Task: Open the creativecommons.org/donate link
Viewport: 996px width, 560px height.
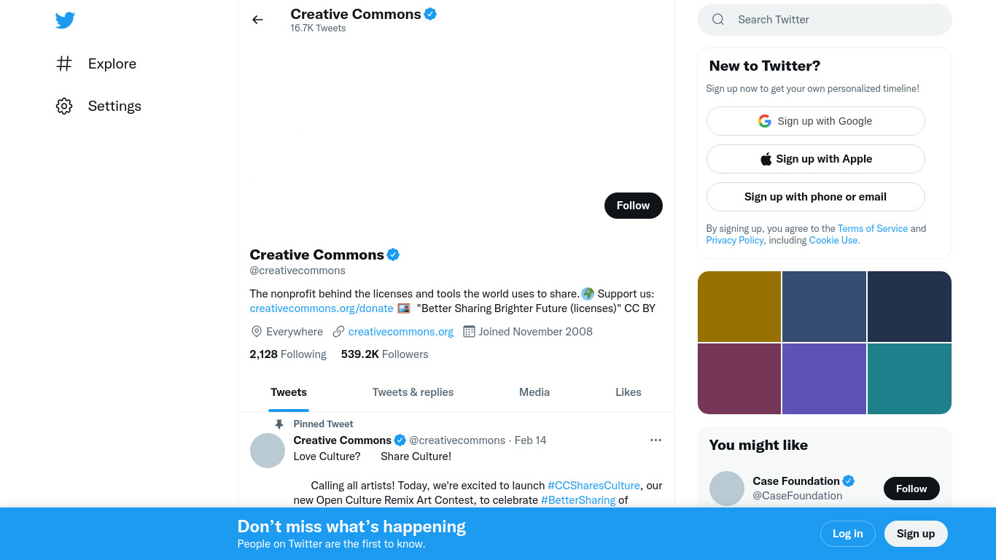Action: click(x=322, y=308)
